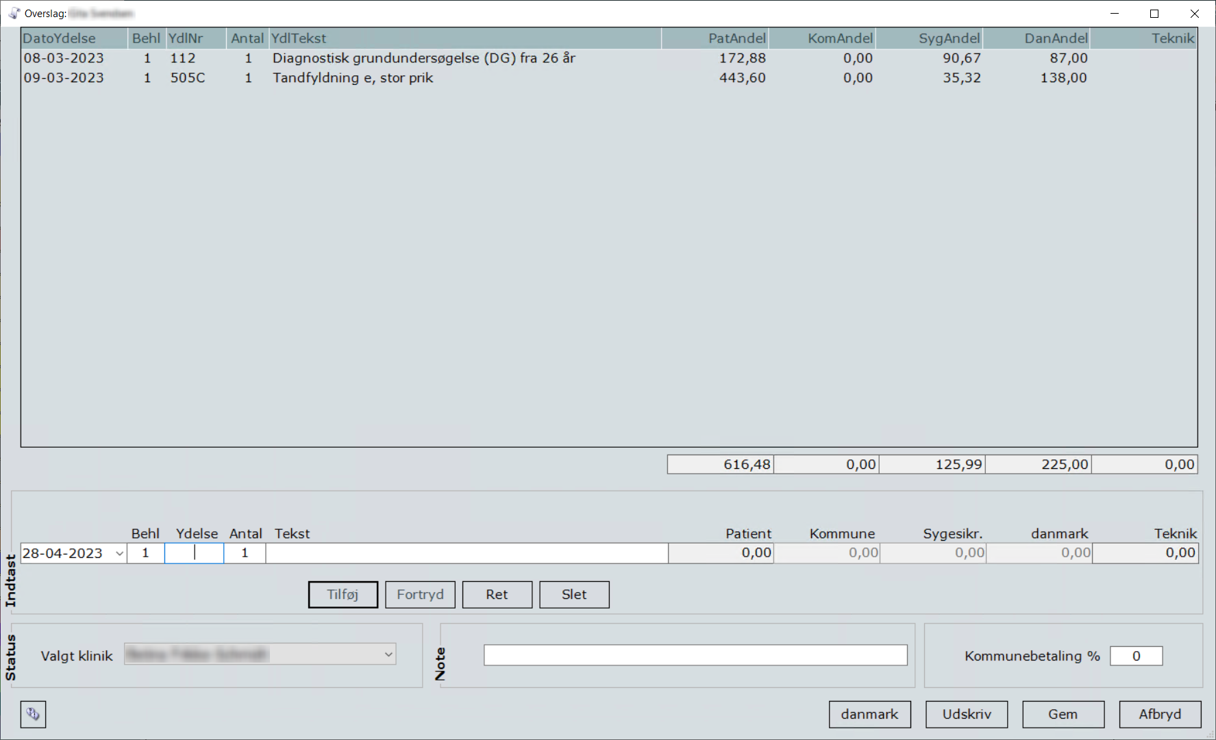
Task: Focus the Ydelse input field
Action: tap(194, 553)
